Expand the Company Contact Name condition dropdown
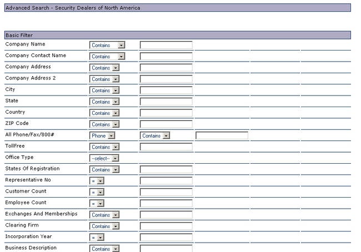The height and width of the screenshot is (252, 361). (107, 57)
